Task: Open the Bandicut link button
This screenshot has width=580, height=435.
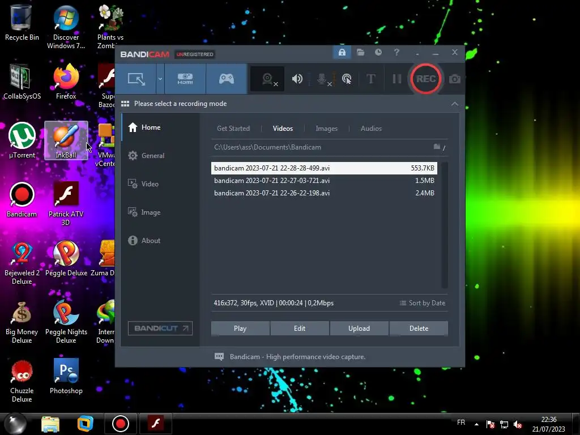Action: tap(160, 328)
